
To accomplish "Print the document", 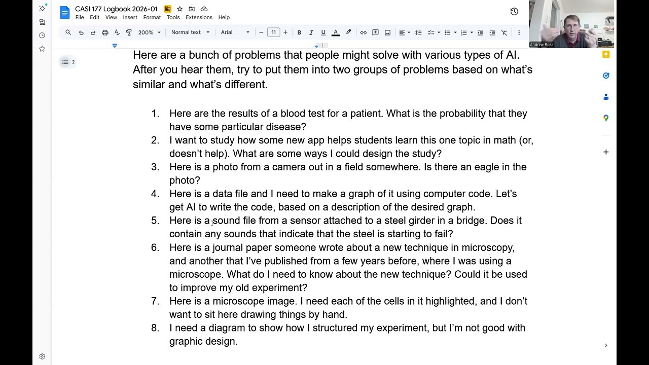I will tap(105, 32).
